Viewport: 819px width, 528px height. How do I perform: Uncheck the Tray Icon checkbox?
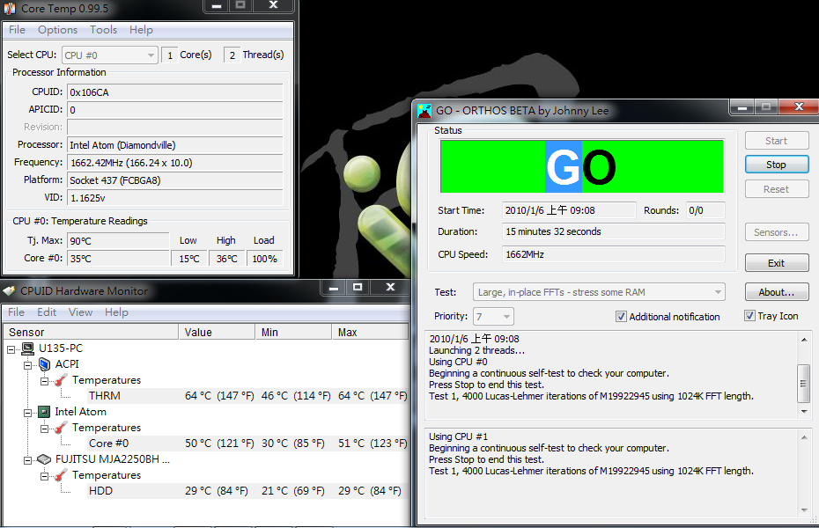(749, 316)
